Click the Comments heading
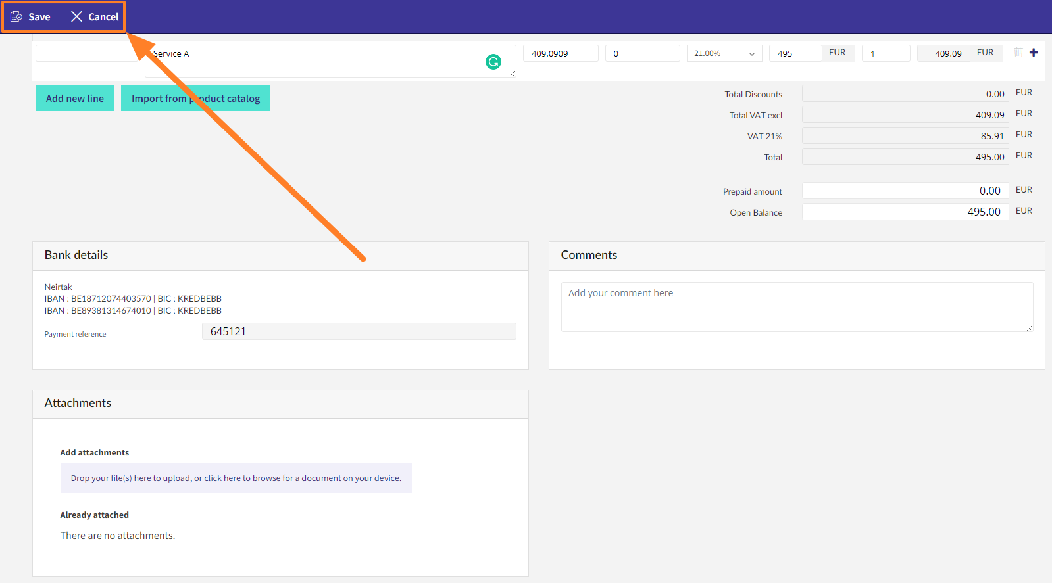 pyautogui.click(x=589, y=255)
